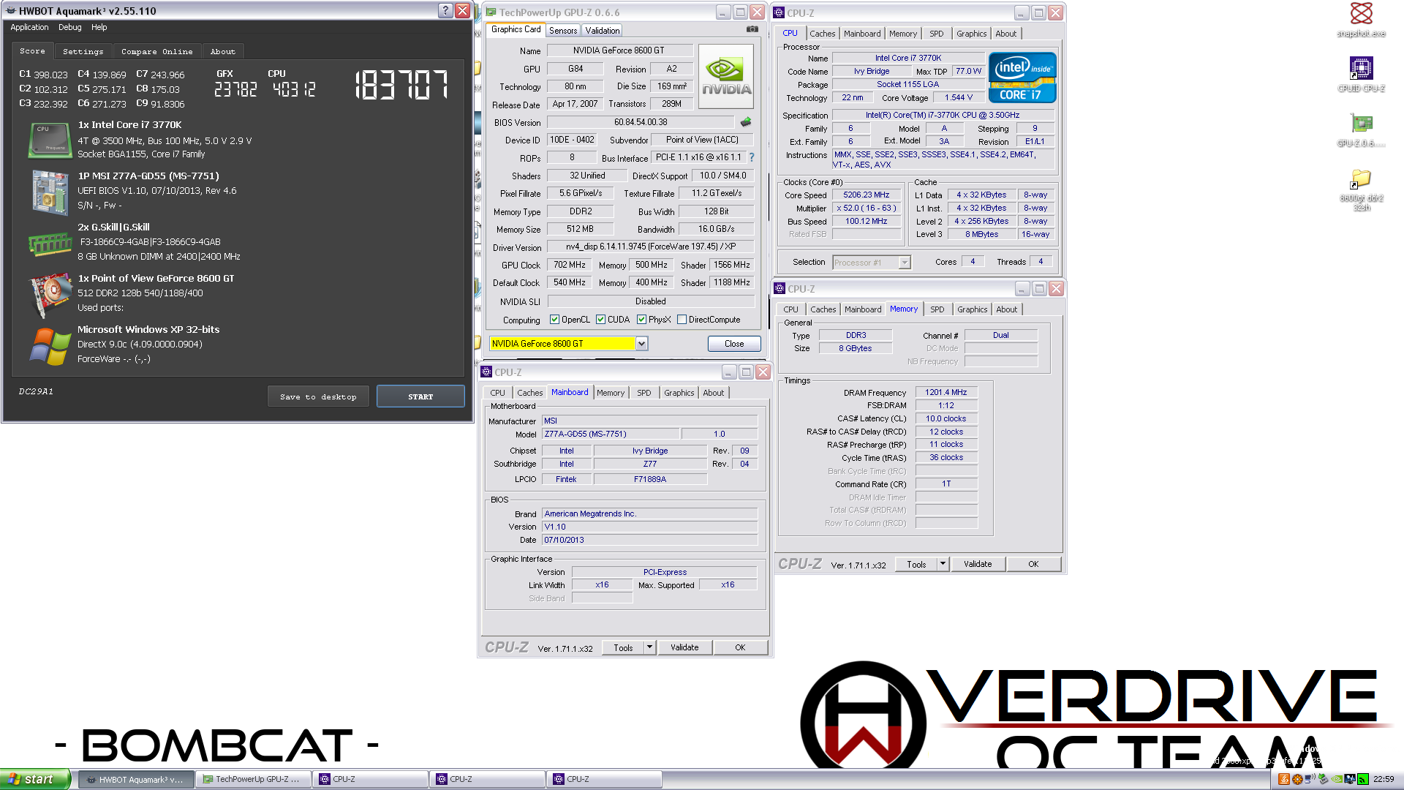Image resolution: width=1404 pixels, height=790 pixels.
Task: Click the CPU chip icon in Aquamark
Action: tap(49, 140)
